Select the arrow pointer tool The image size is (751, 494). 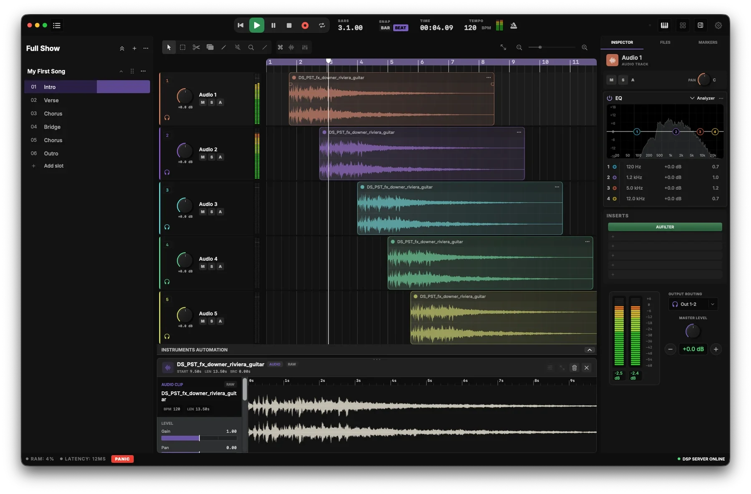click(x=169, y=48)
